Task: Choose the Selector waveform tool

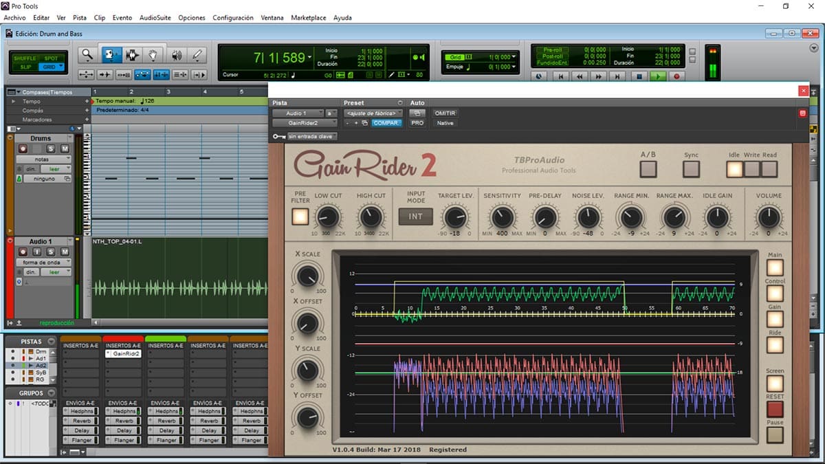Action: [x=131, y=55]
